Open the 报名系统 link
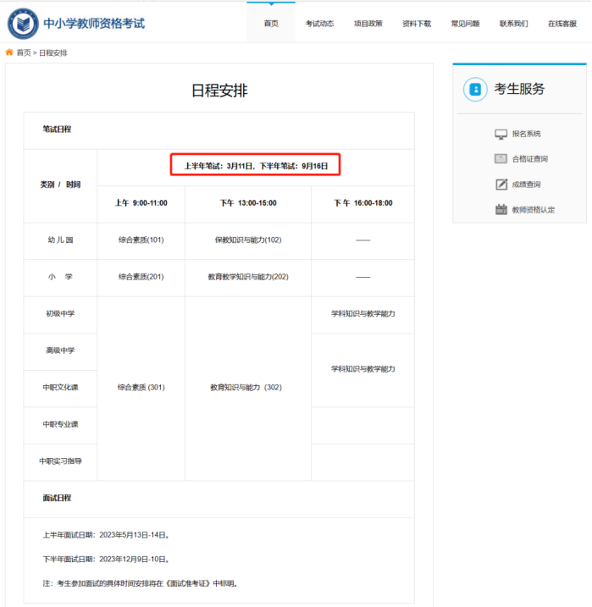The width and height of the screenshot is (592, 607). [x=526, y=134]
